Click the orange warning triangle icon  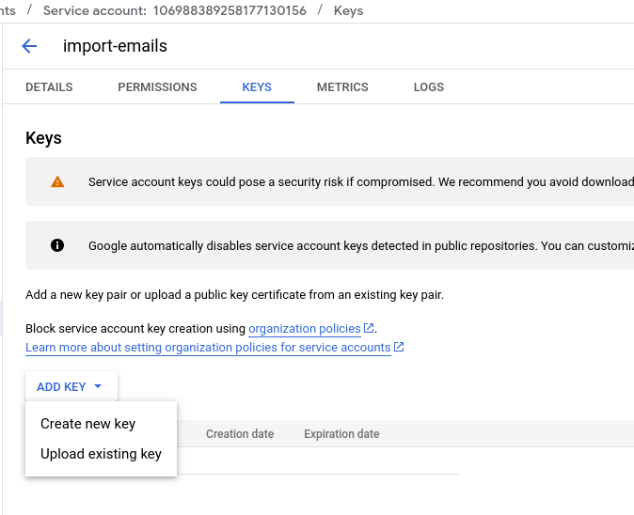57,182
